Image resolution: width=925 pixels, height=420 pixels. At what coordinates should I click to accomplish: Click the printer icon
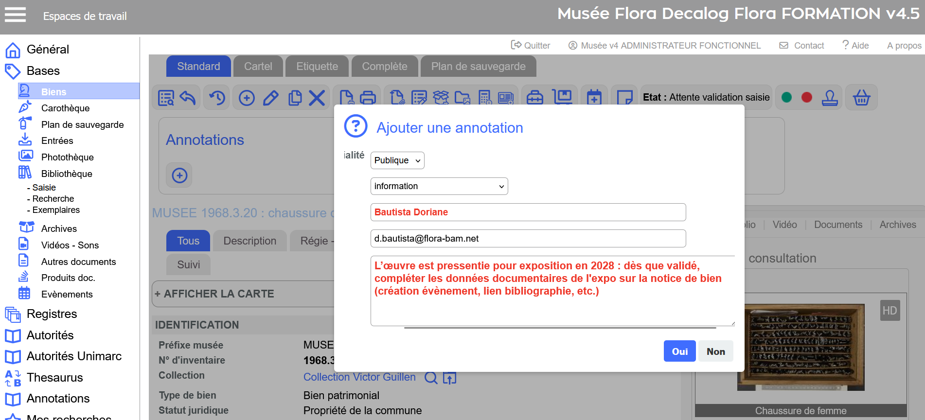point(368,98)
